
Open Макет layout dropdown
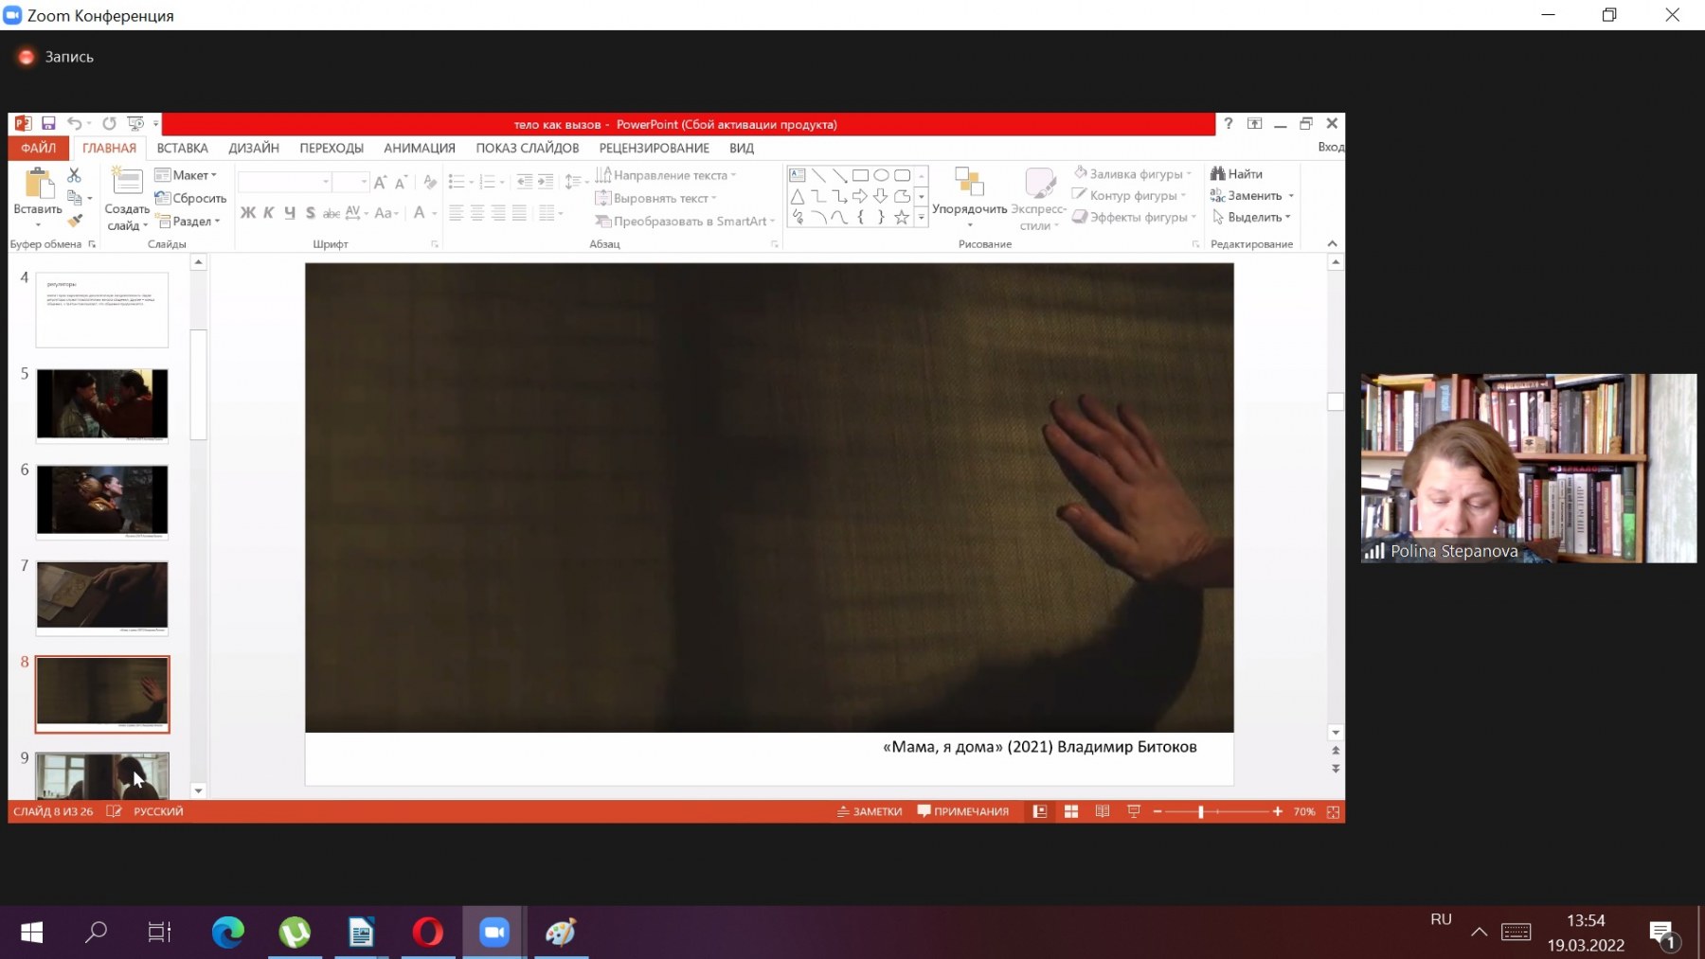[x=187, y=175]
